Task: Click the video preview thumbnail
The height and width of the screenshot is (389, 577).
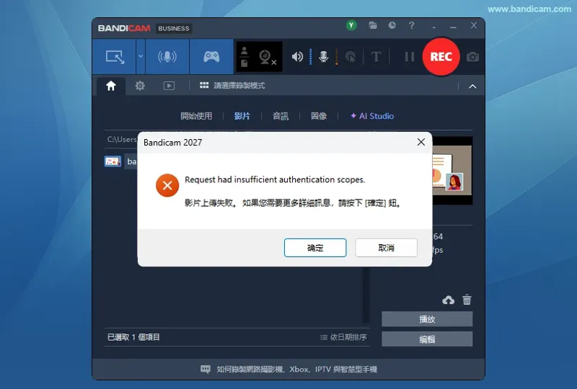Action: 452,171
